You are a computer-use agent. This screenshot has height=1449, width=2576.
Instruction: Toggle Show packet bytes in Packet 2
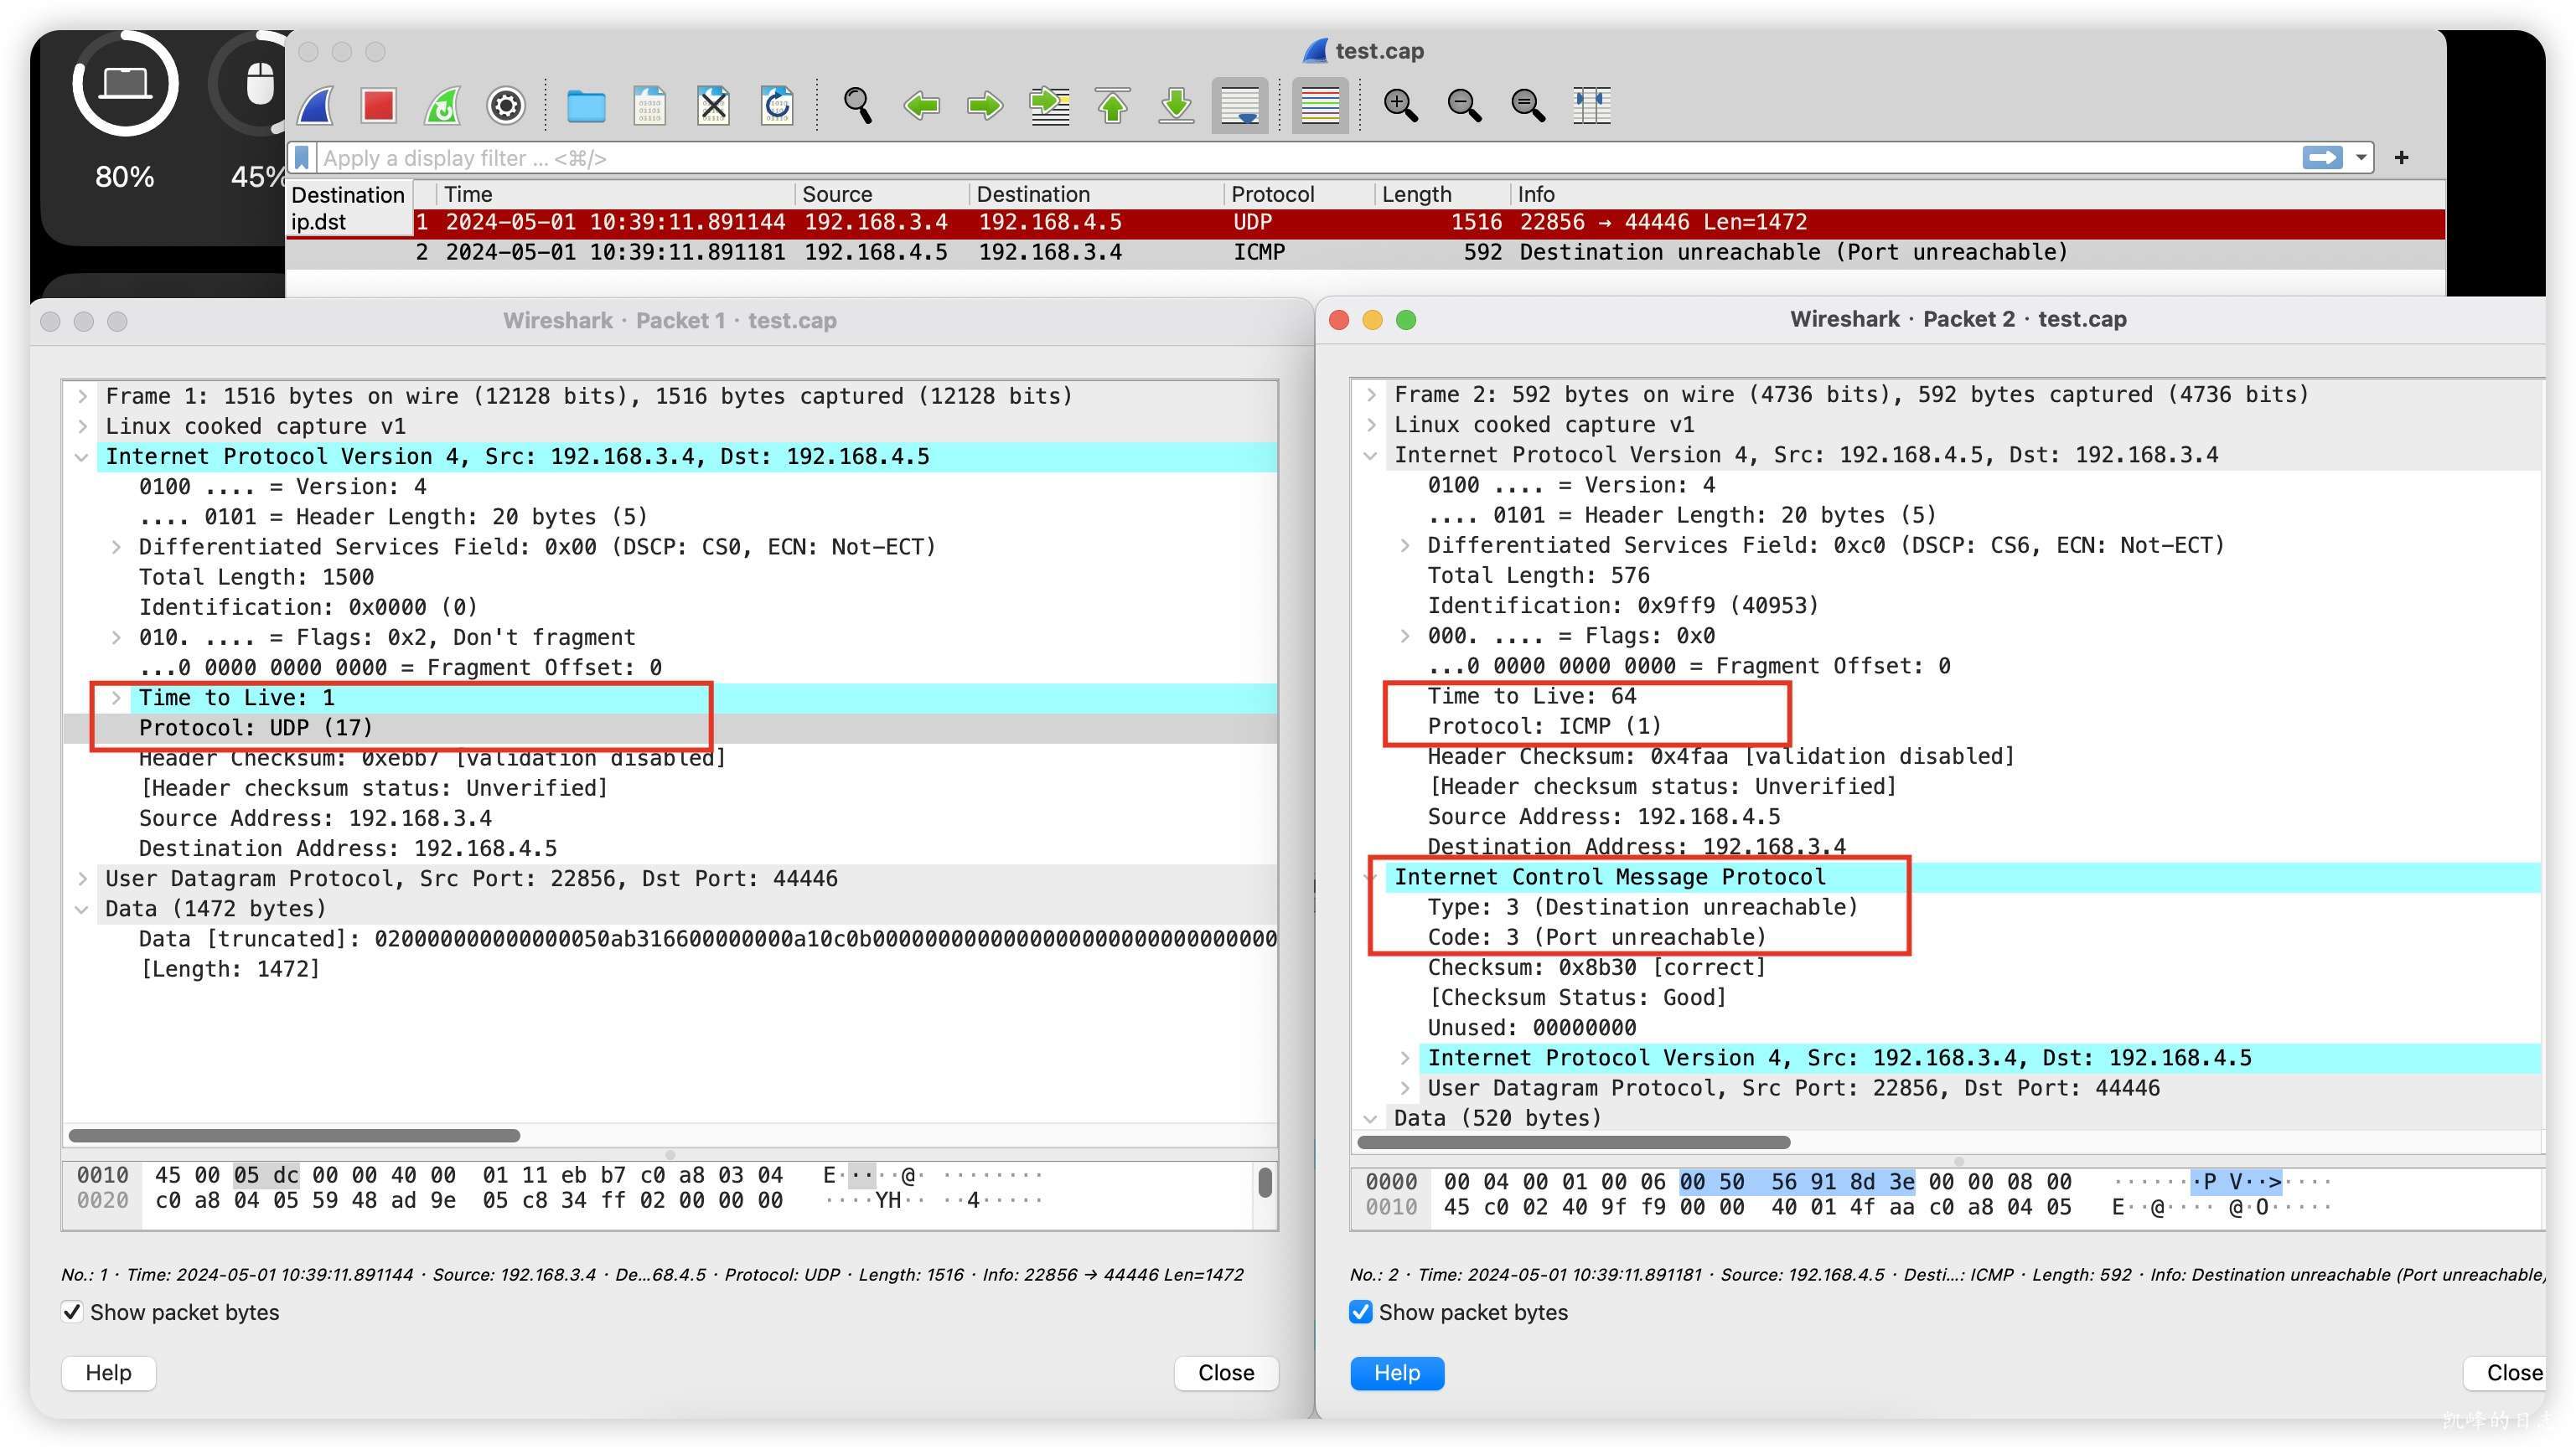click(x=1361, y=1312)
